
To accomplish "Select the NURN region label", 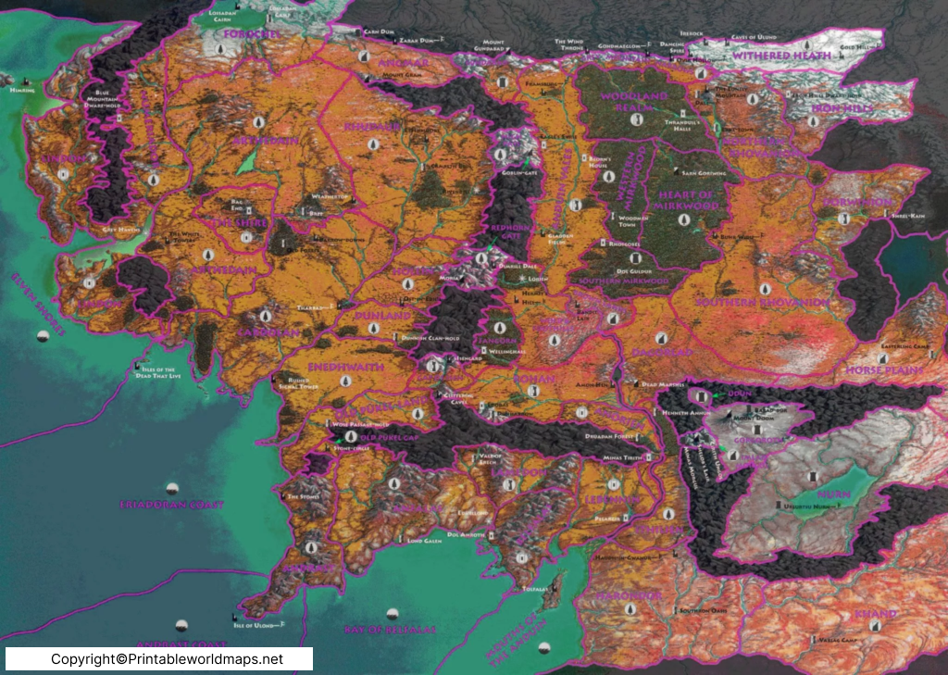I will coord(834,494).
